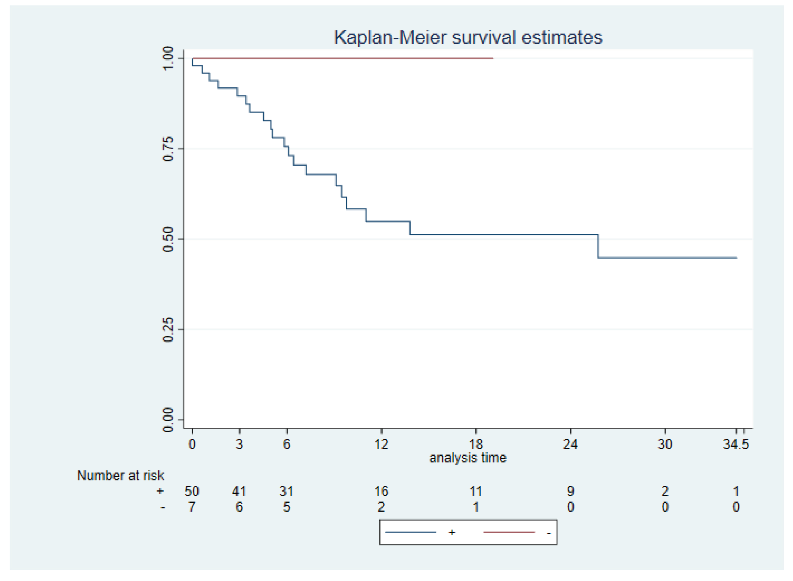The width and height of the screenshot is (793, 581).
Task: Click the 0.25 y-axis tick label
Action: coord(168,330)
